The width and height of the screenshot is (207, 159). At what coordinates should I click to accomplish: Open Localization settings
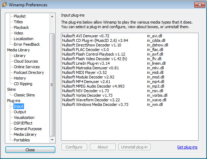(24, 39)
